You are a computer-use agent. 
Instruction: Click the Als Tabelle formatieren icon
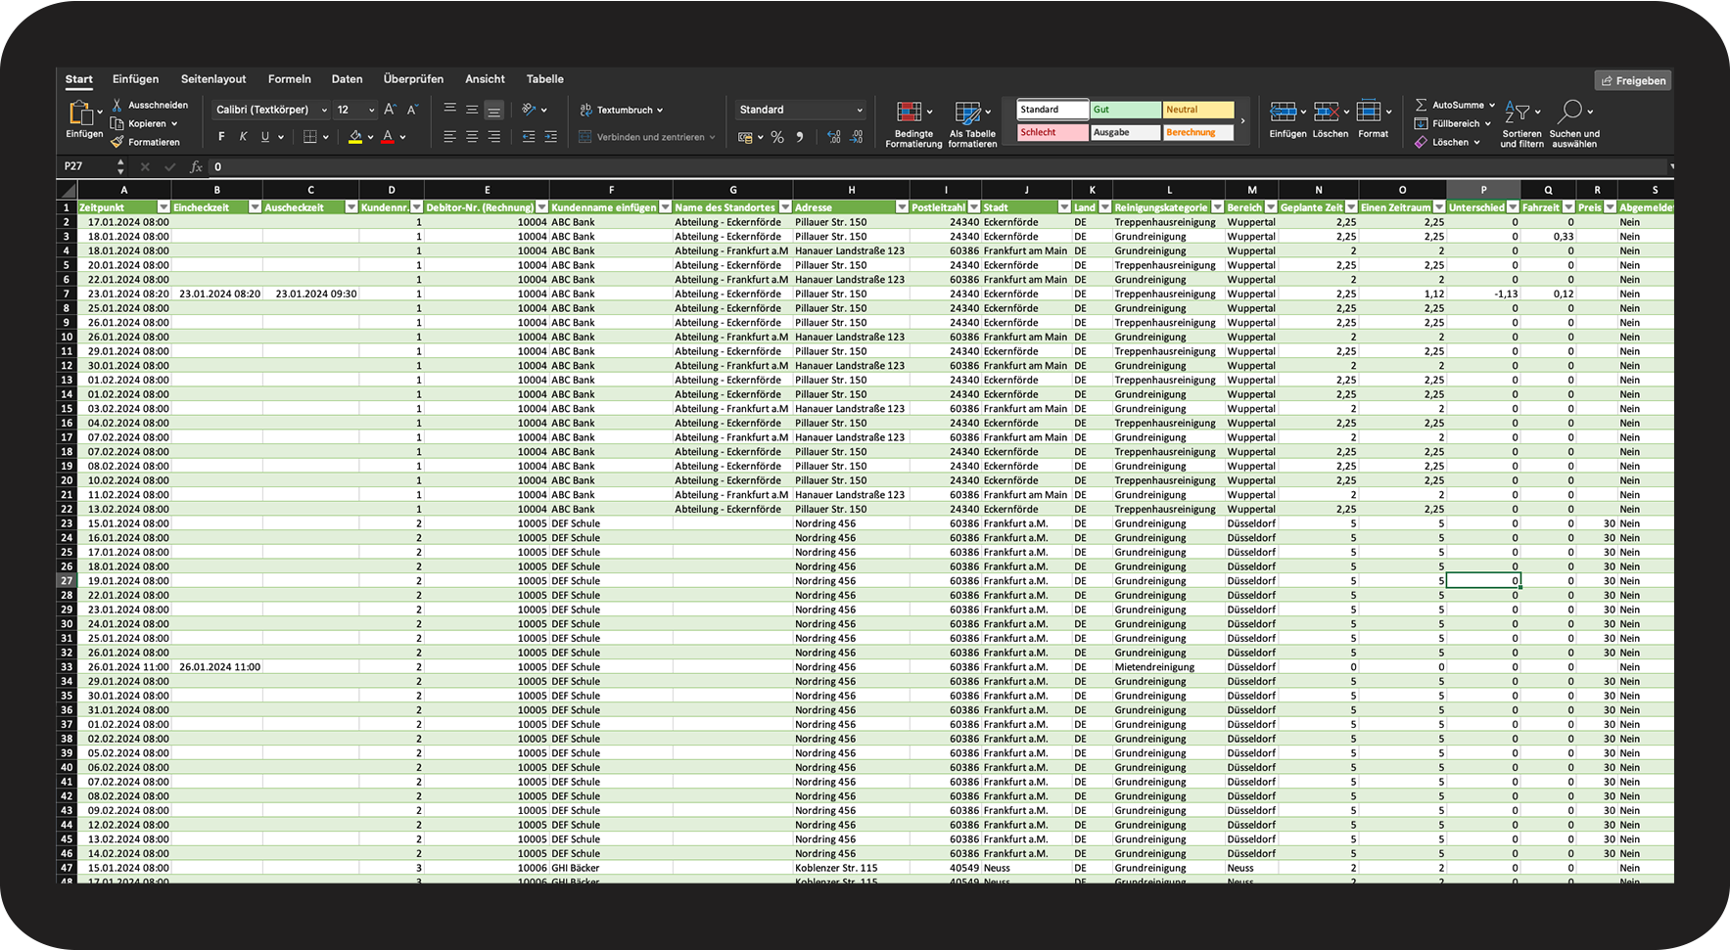(967, 113)
